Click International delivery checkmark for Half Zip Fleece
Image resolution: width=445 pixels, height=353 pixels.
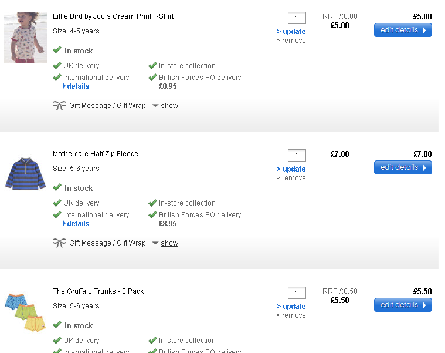57,214
